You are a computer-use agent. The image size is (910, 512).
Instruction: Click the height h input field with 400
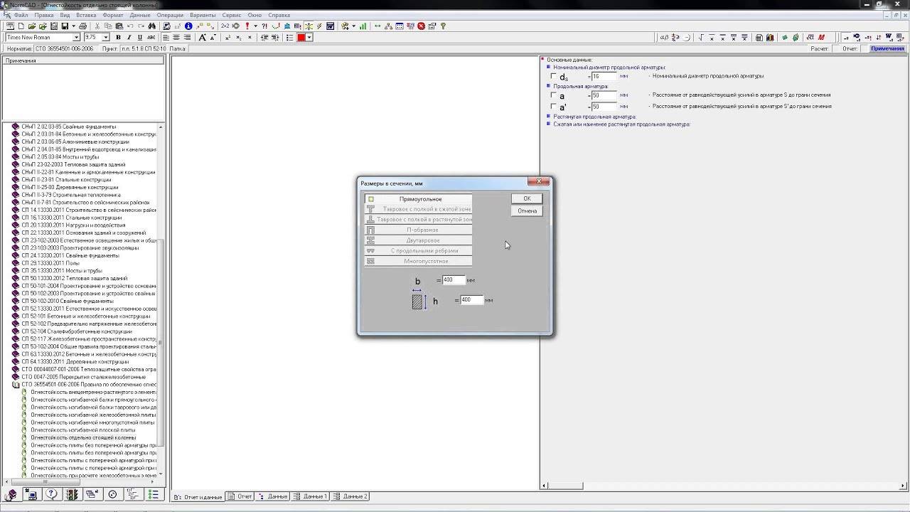(471, 300)
